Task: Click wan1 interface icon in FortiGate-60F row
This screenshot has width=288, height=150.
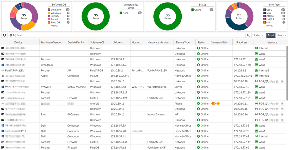Action: [x=256, y=98]
